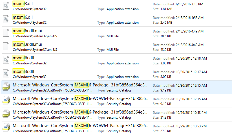Image resolution: width=232 pixels, height=135 pixels.
Task: Select the msxml6r.dll file name
Action: (x=23, y=58)
